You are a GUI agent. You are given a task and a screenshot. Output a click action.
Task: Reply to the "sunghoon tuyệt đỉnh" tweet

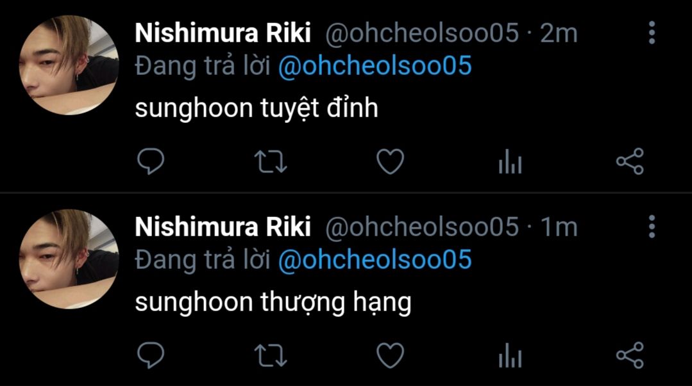coord(151,162)
